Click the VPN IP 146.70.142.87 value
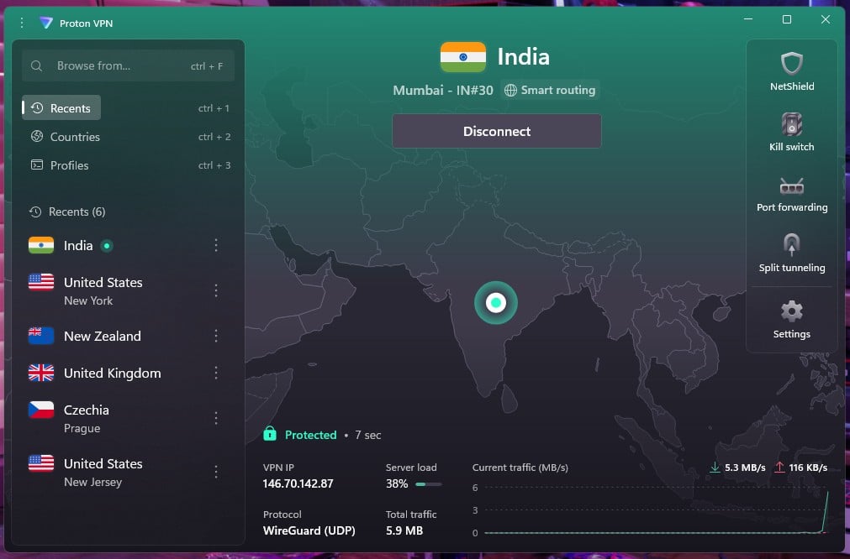The width and height of the screenshot is (850, 559). click(x=298, y=483)
